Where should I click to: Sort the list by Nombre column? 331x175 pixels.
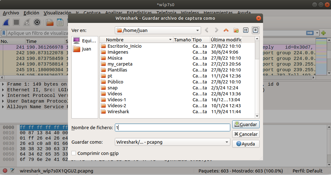(x=136, y=40)
